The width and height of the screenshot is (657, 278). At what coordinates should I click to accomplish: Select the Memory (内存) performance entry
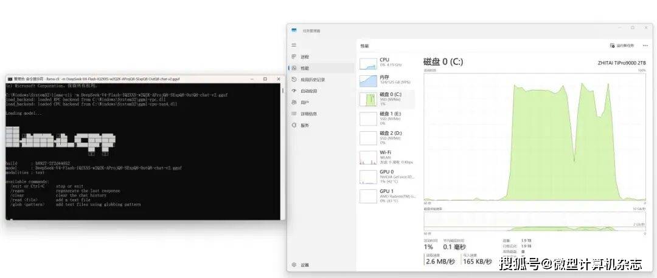387,81
